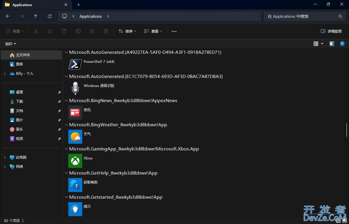Click the Rename icon in toolbar
Viewport: 349px width, 224px height.
click(78, 31)
